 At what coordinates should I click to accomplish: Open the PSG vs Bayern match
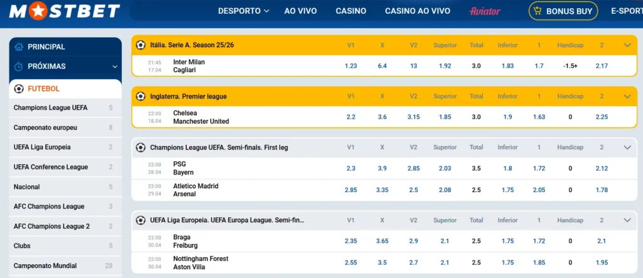[x=183, y=168]
